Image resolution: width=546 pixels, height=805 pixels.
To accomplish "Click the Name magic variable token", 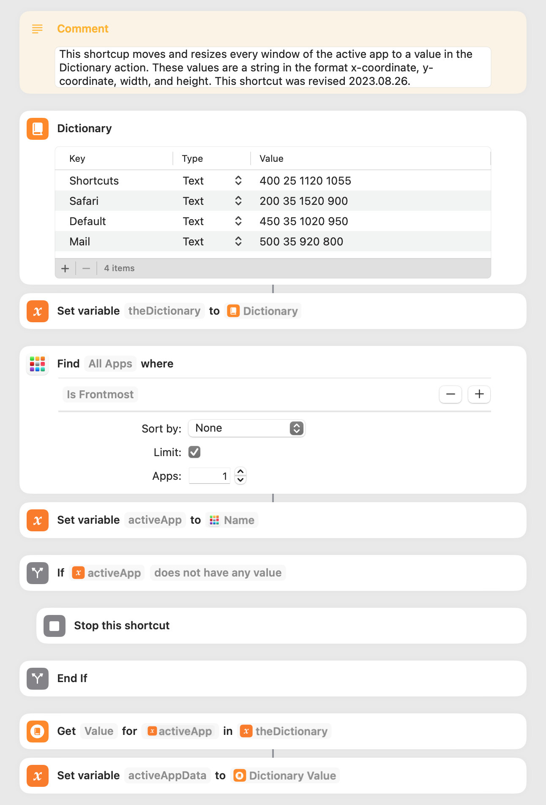I will (232, 520).
